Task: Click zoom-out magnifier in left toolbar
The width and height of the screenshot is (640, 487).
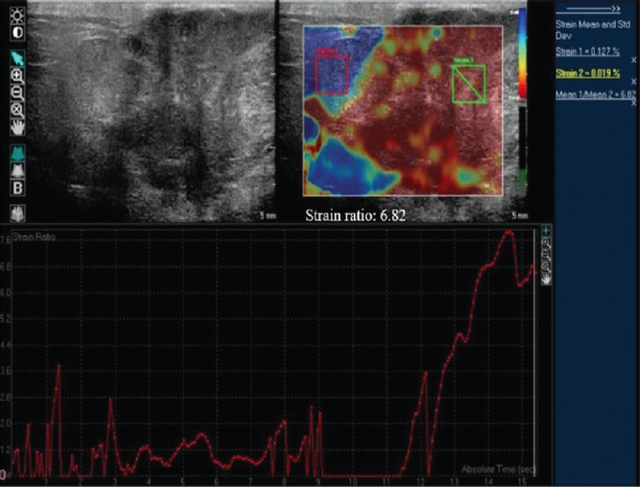Action: (18, 93)
